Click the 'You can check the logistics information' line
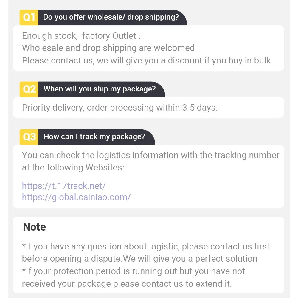 click(151, 155)
